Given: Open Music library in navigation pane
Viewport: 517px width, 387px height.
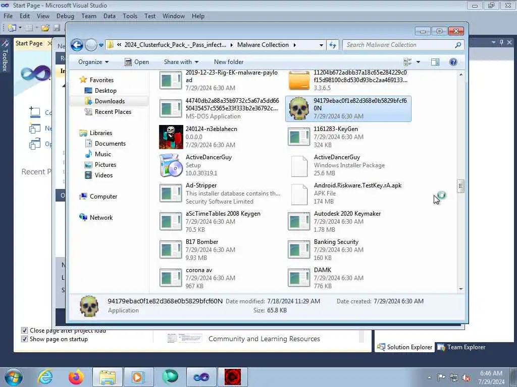Looking at the screenshot, I should (x=98, y=154).
